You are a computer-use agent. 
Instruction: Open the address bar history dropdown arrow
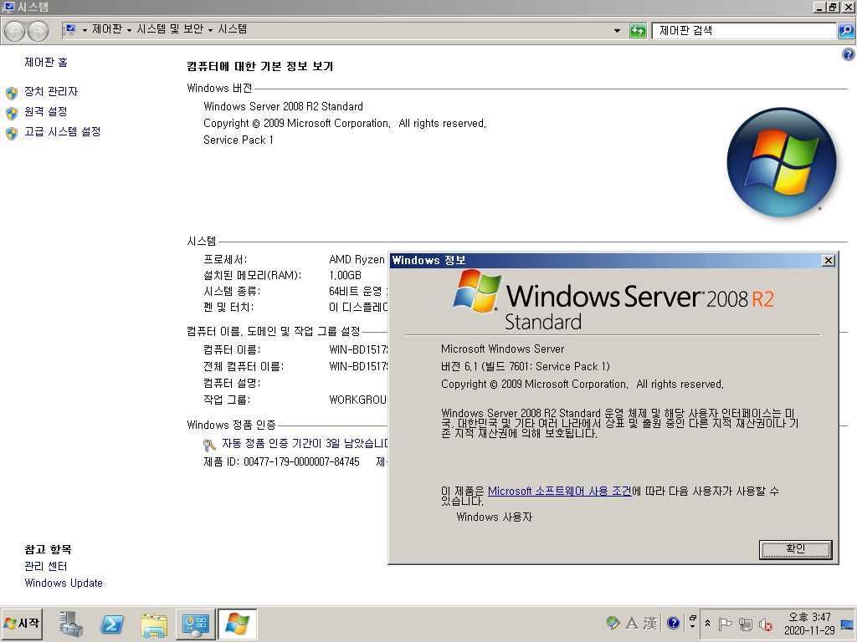[617, 31]
